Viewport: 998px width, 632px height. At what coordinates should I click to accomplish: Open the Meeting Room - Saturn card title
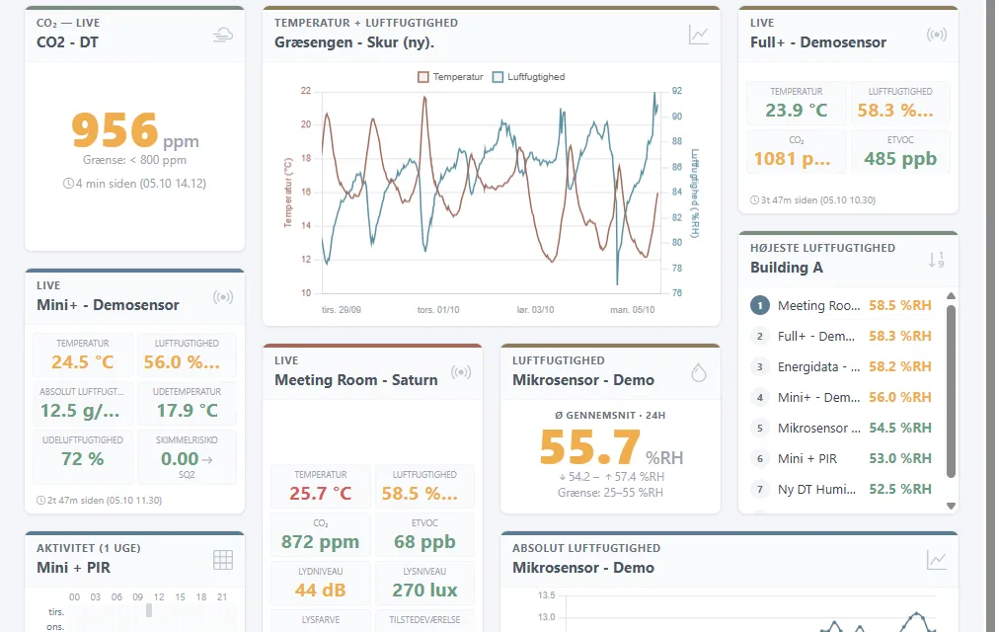click(x=355, y=380)
